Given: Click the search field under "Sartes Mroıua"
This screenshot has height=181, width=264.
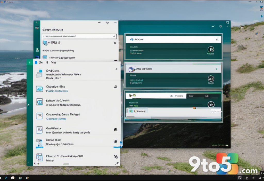Looking at the screenshot, I should tap(79, 36).
